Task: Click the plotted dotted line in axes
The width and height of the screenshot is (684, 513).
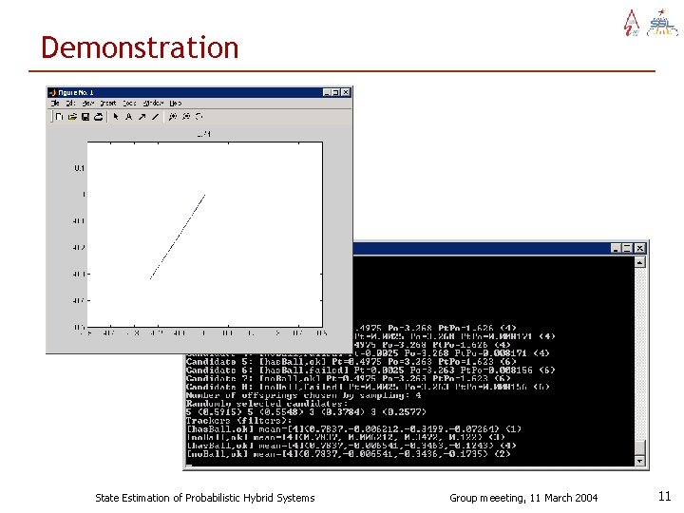Action: pos(178,237)
